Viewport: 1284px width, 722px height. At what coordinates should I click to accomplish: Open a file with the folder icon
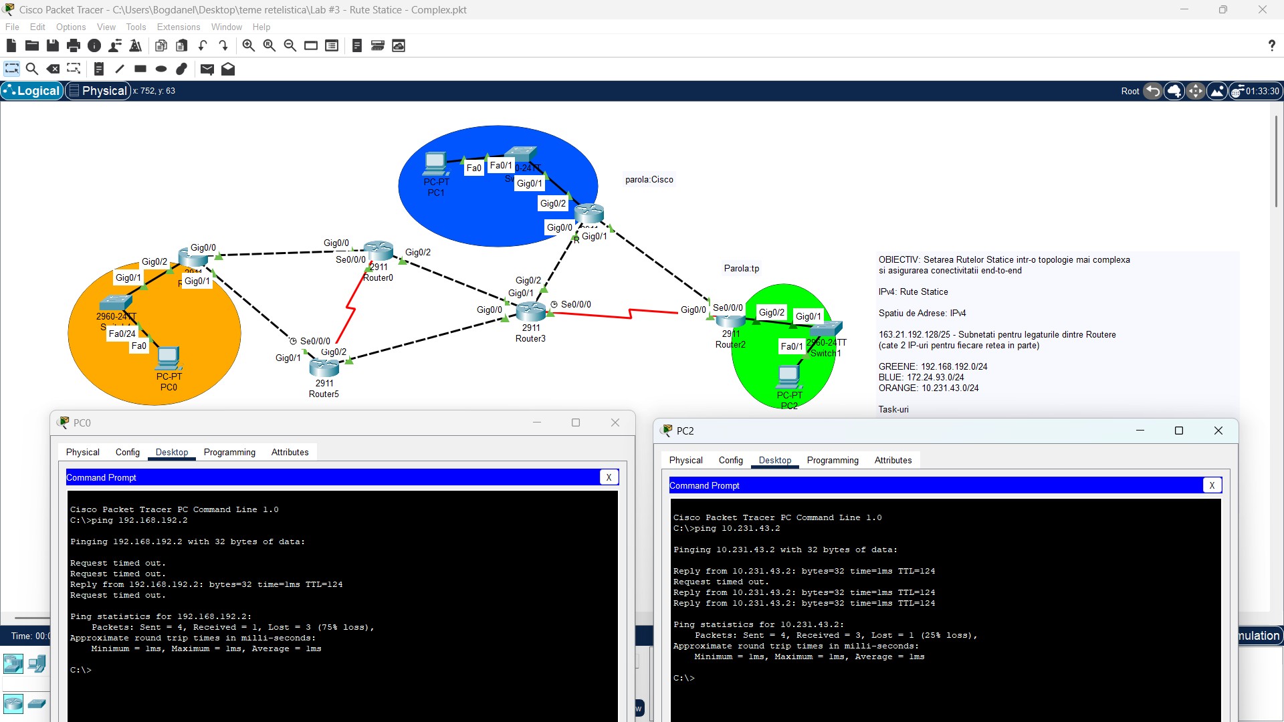[31, 45]
